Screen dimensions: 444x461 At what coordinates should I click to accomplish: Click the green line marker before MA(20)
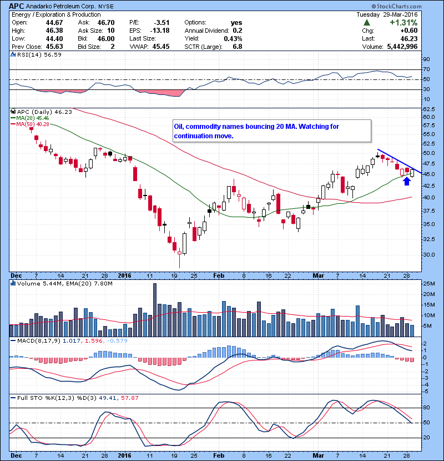(x=13, y=118)
